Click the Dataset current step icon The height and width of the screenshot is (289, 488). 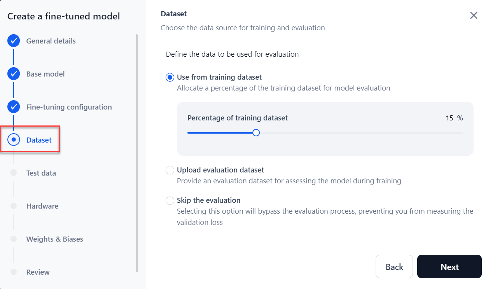point(14,139)
